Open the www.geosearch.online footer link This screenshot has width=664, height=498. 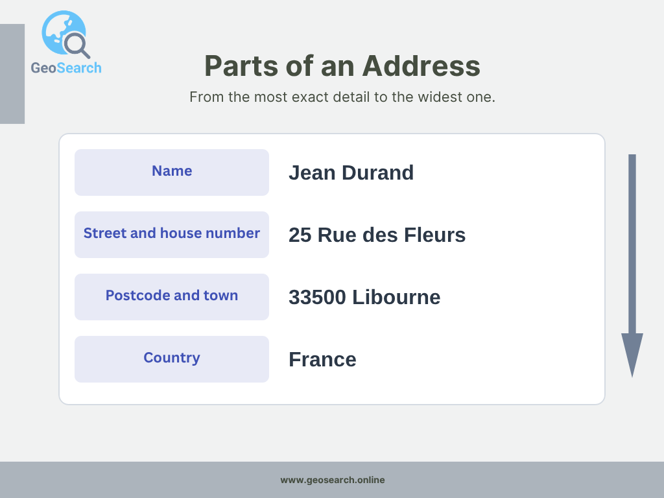333,480
